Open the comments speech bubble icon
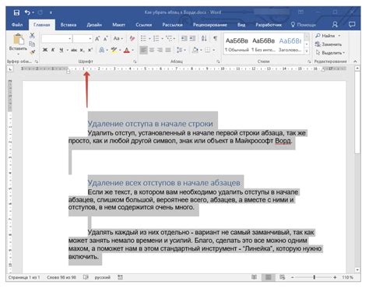Viewport: 369px width, 288px height. [352, 25]
